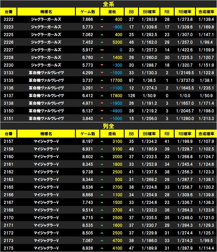The image size is (217, 252).
Task: Click マイジャグラーV name in row 2157
Action: (x=46, y=142)
